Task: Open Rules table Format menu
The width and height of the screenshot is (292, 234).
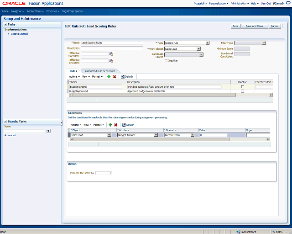Action: point(98,76)
